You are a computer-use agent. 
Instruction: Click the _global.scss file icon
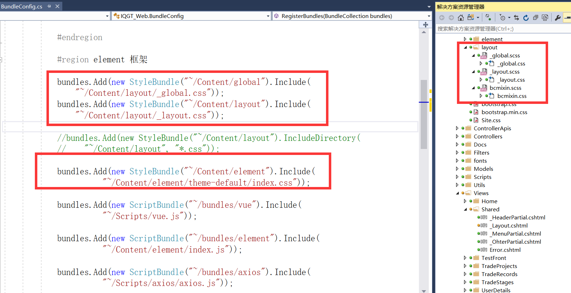[x=484, y=55]
